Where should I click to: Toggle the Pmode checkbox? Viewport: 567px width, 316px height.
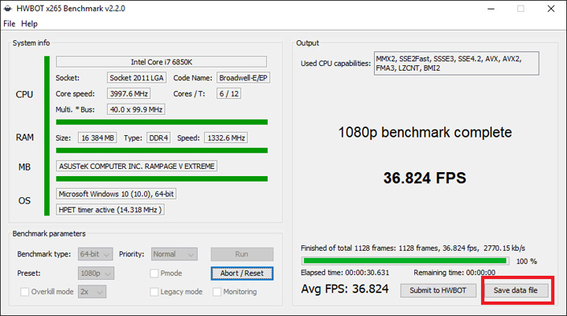[154, 274]
